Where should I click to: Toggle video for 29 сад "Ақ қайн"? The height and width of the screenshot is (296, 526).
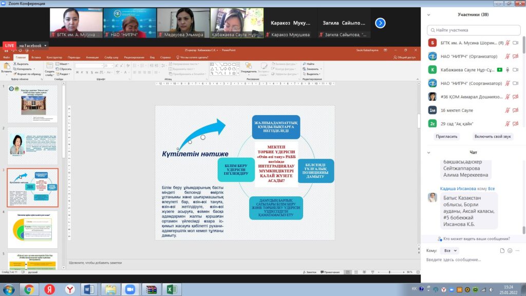(516, 123)
